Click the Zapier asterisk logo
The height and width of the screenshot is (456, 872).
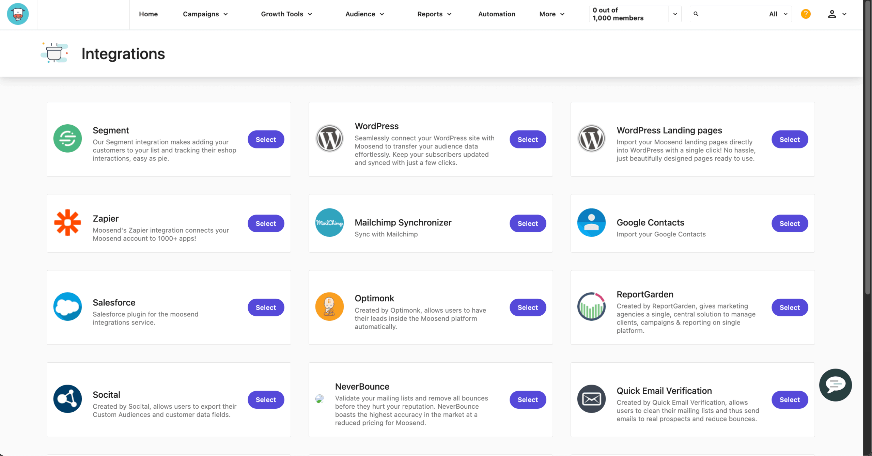coord(67,222)
